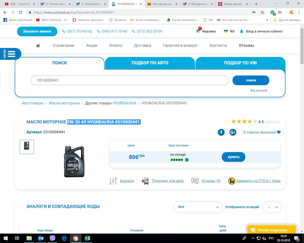Switch to ПОДБОР ПО АВТО tab
The image size is (304, 243).
point(150,63)
